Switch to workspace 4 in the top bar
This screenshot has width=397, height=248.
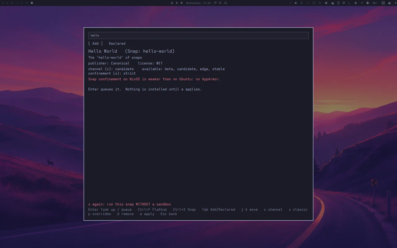coord(3,3)
